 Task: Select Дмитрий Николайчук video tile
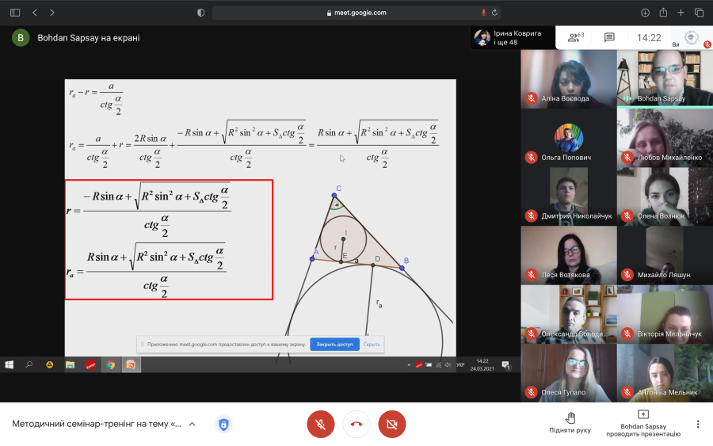tap(568, 196)
